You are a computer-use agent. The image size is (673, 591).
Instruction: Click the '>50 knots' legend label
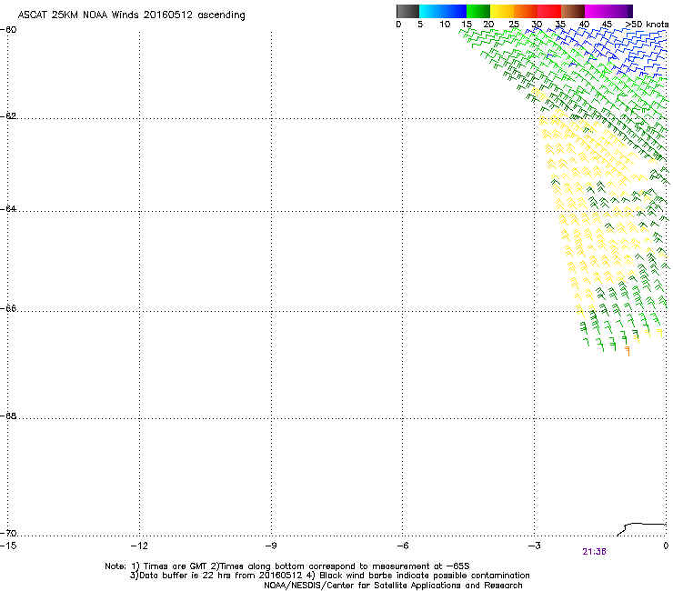click(x=647, y=25)
